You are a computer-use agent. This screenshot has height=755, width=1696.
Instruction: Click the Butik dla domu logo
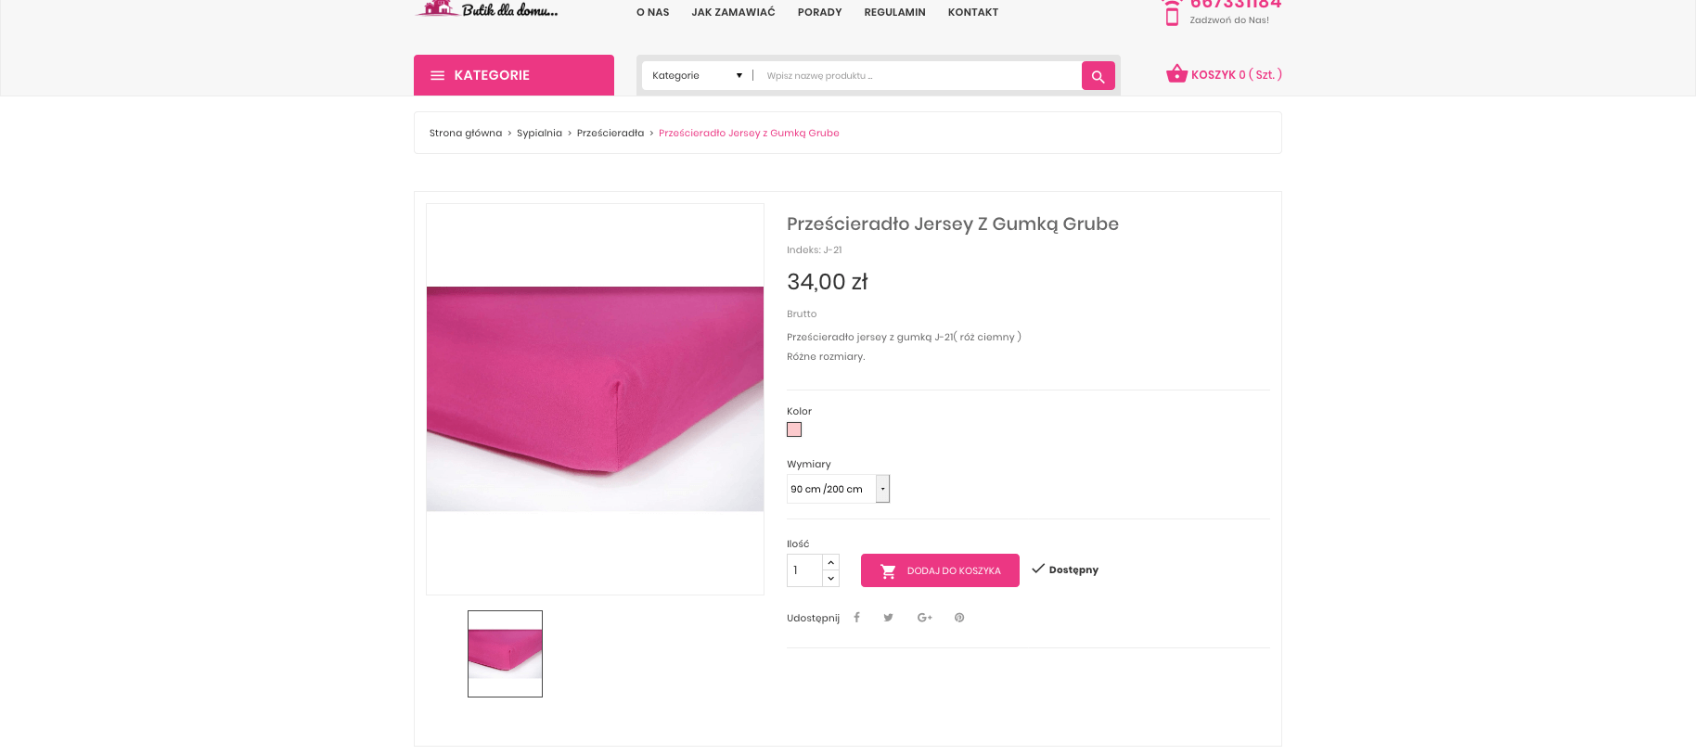click(488, 10)
